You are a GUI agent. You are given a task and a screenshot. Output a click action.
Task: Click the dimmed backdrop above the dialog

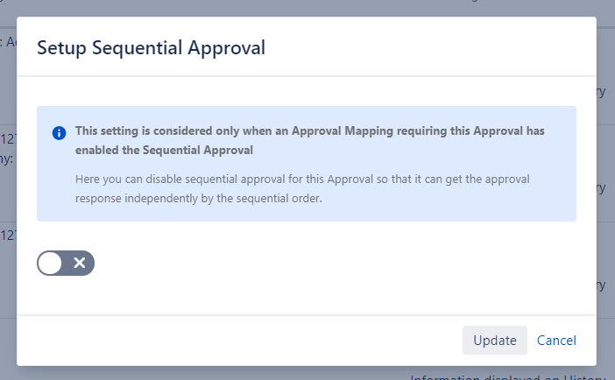[307, 8]
